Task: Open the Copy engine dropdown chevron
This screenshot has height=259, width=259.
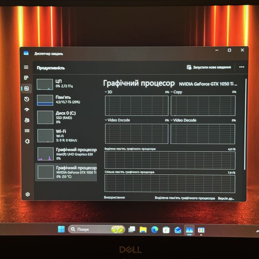Action: 172,92
